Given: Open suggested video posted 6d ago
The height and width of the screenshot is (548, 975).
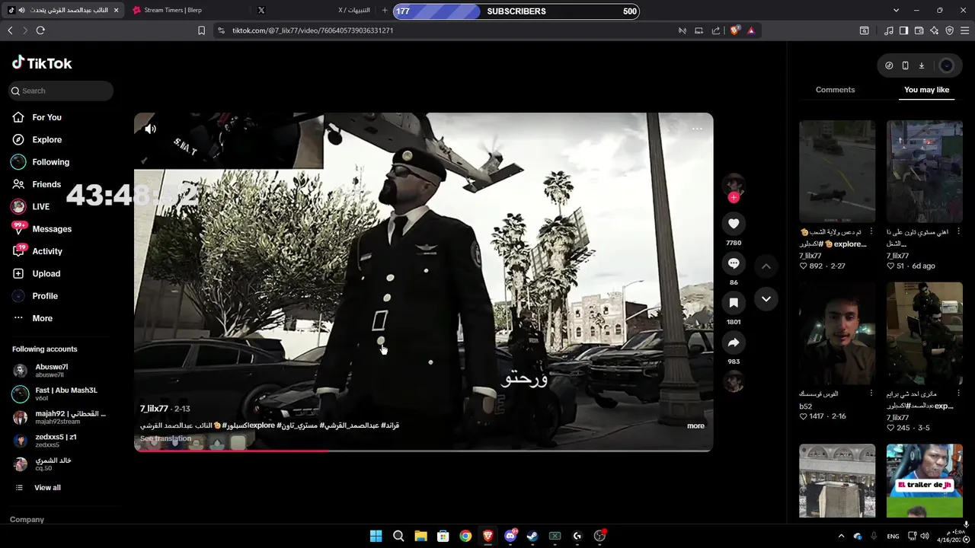Looking at the screenshot, I should point(924,171).
